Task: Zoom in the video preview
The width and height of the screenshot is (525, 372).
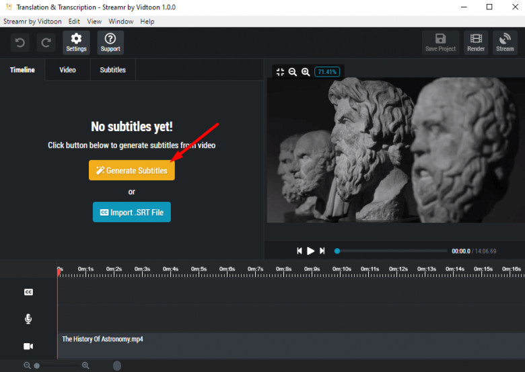Action: [306, 72]
